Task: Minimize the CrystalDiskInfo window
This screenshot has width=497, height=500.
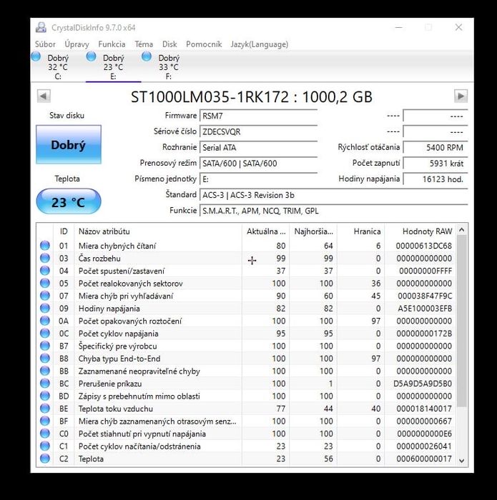Action: (399, 27)
